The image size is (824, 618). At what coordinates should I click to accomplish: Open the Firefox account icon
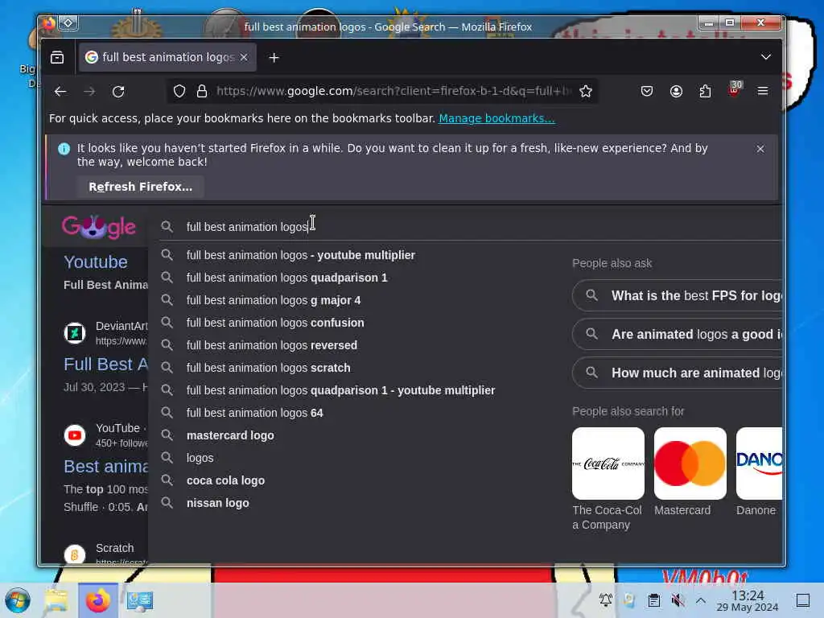tap(676, 92)
